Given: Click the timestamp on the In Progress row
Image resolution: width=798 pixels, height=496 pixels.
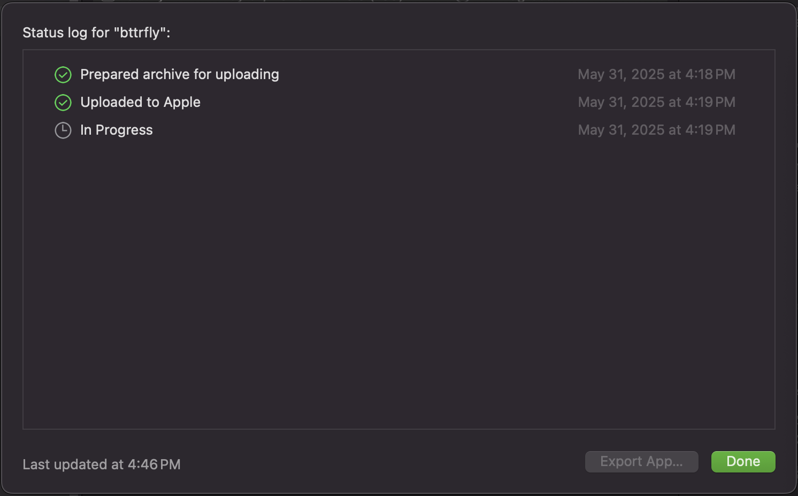Looking at the screenshot, I should pyautogui.click(x=656, y=130).
